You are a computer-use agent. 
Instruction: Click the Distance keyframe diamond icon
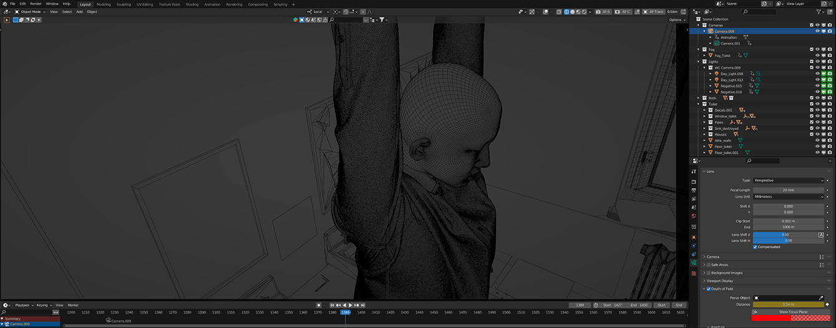pyautogui.click(x=827, y=305)
